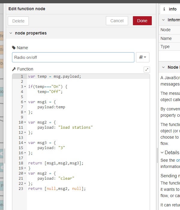Click the tag icon beside Name
Viewport: 180px width, 210px height.
(x=14, y=48)
